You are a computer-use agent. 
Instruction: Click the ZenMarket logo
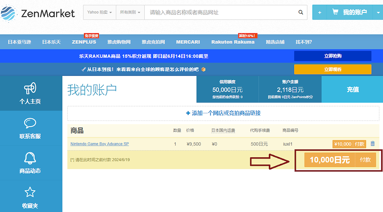[38, 13]
